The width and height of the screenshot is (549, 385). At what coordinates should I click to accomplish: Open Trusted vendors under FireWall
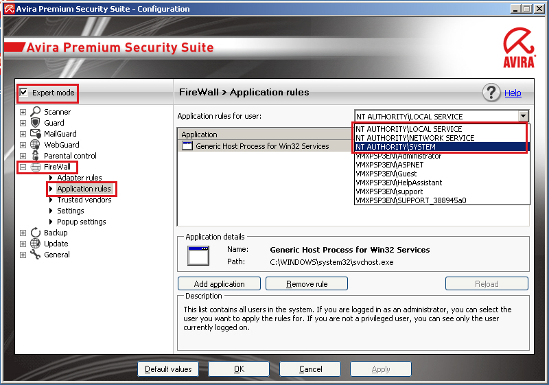[x=84, y=200]
